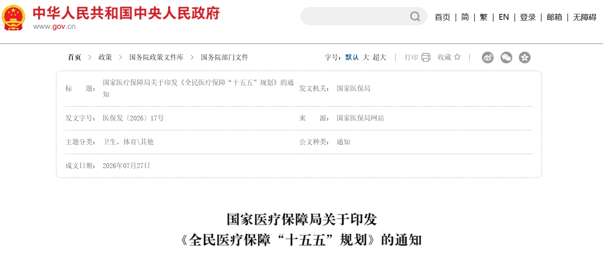Open the 无障碍 accessibility mode
Viewport: 603px width, 268px height.
585,17
